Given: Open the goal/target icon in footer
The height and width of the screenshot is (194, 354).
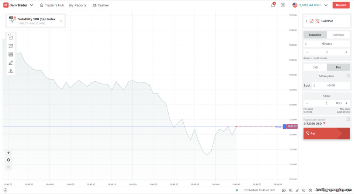Looking at the screenshot, I should pos(297,190).
